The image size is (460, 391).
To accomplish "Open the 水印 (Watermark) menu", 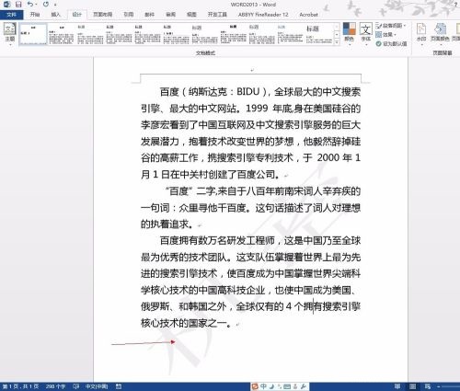I will click(421, 34).
